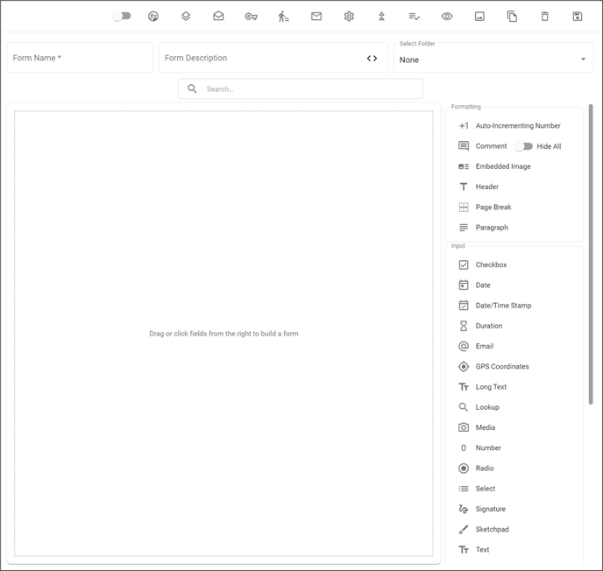Delete the form with trash icon
The width and height of the screenshot is (603, 571).
coord(545,17)
